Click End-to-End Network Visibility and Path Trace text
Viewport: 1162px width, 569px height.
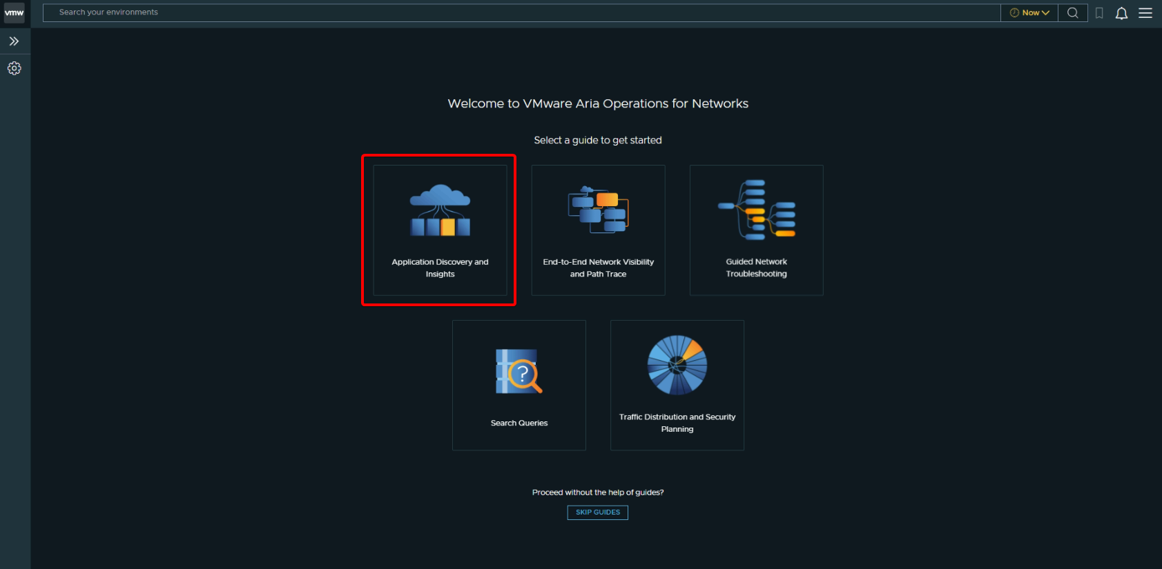[x=598, y=268]
